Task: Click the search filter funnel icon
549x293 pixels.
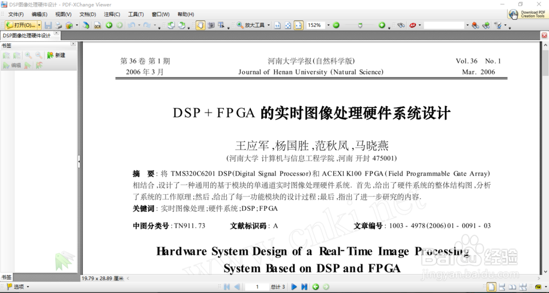Action: tap(497, 25)
